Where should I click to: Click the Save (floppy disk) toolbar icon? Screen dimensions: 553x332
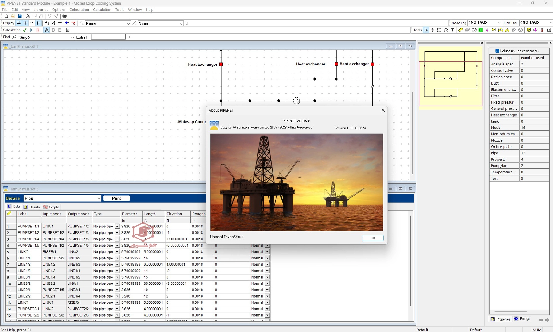point(19,16)
